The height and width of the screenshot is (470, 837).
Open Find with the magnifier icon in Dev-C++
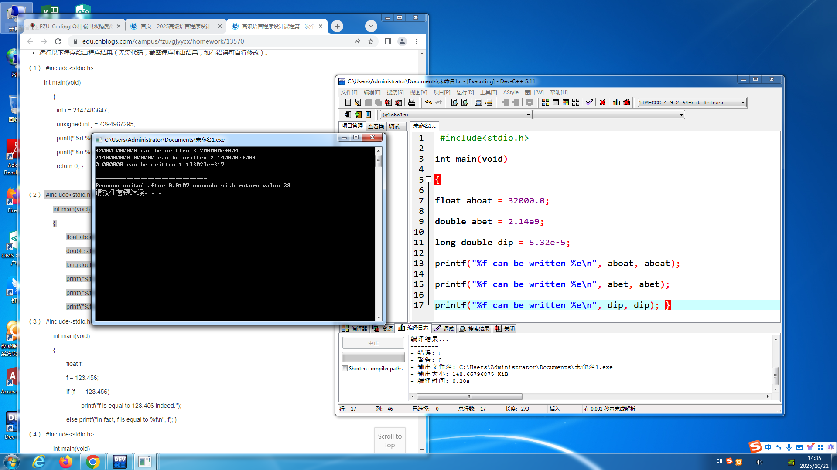[x=454, y=102]
